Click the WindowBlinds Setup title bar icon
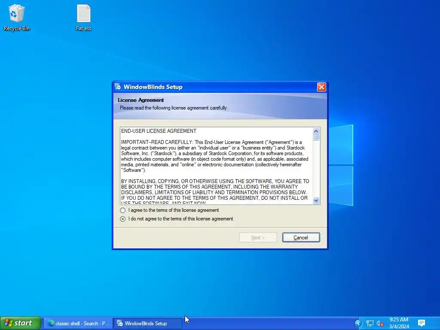Image resolution: width=440 pixels, height=330 pixels. 118,87
